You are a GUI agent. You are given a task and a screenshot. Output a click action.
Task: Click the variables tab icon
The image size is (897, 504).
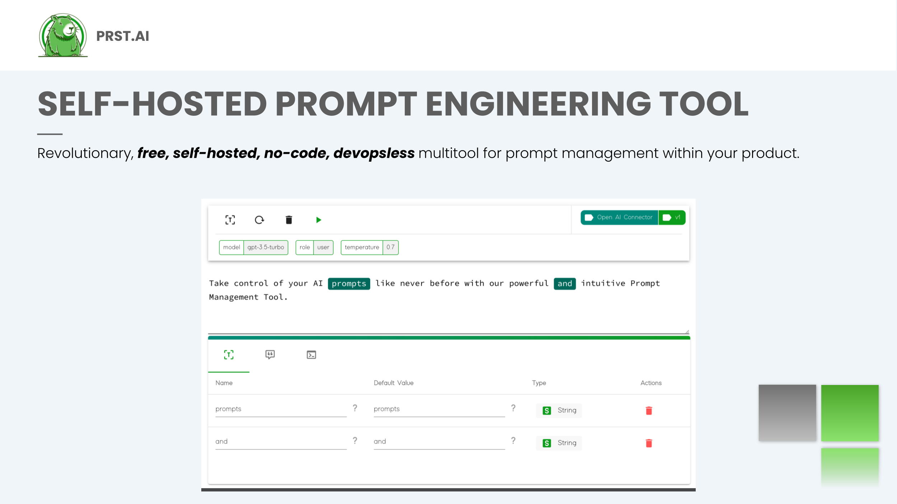click(x=229, y=355)
